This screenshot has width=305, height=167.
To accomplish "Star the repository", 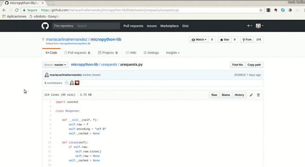I will 224,40.
